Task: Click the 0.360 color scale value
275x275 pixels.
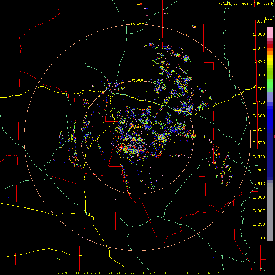Action: click(x=259, y=197)
